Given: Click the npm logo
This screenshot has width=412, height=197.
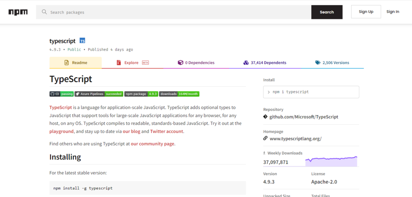Looking at the screenshot, I should tap(18, 12).
